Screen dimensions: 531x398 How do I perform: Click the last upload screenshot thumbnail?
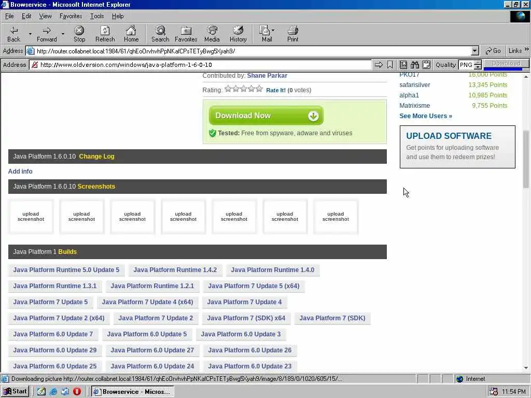point(336,217)
